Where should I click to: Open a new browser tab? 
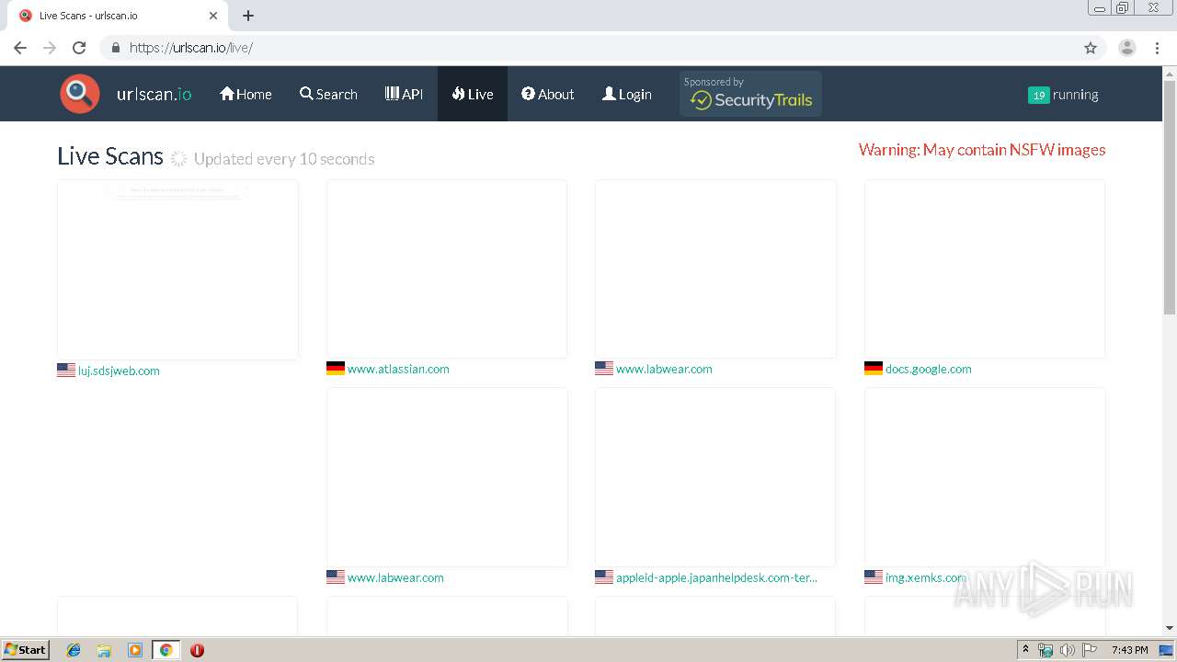[248, 16]
